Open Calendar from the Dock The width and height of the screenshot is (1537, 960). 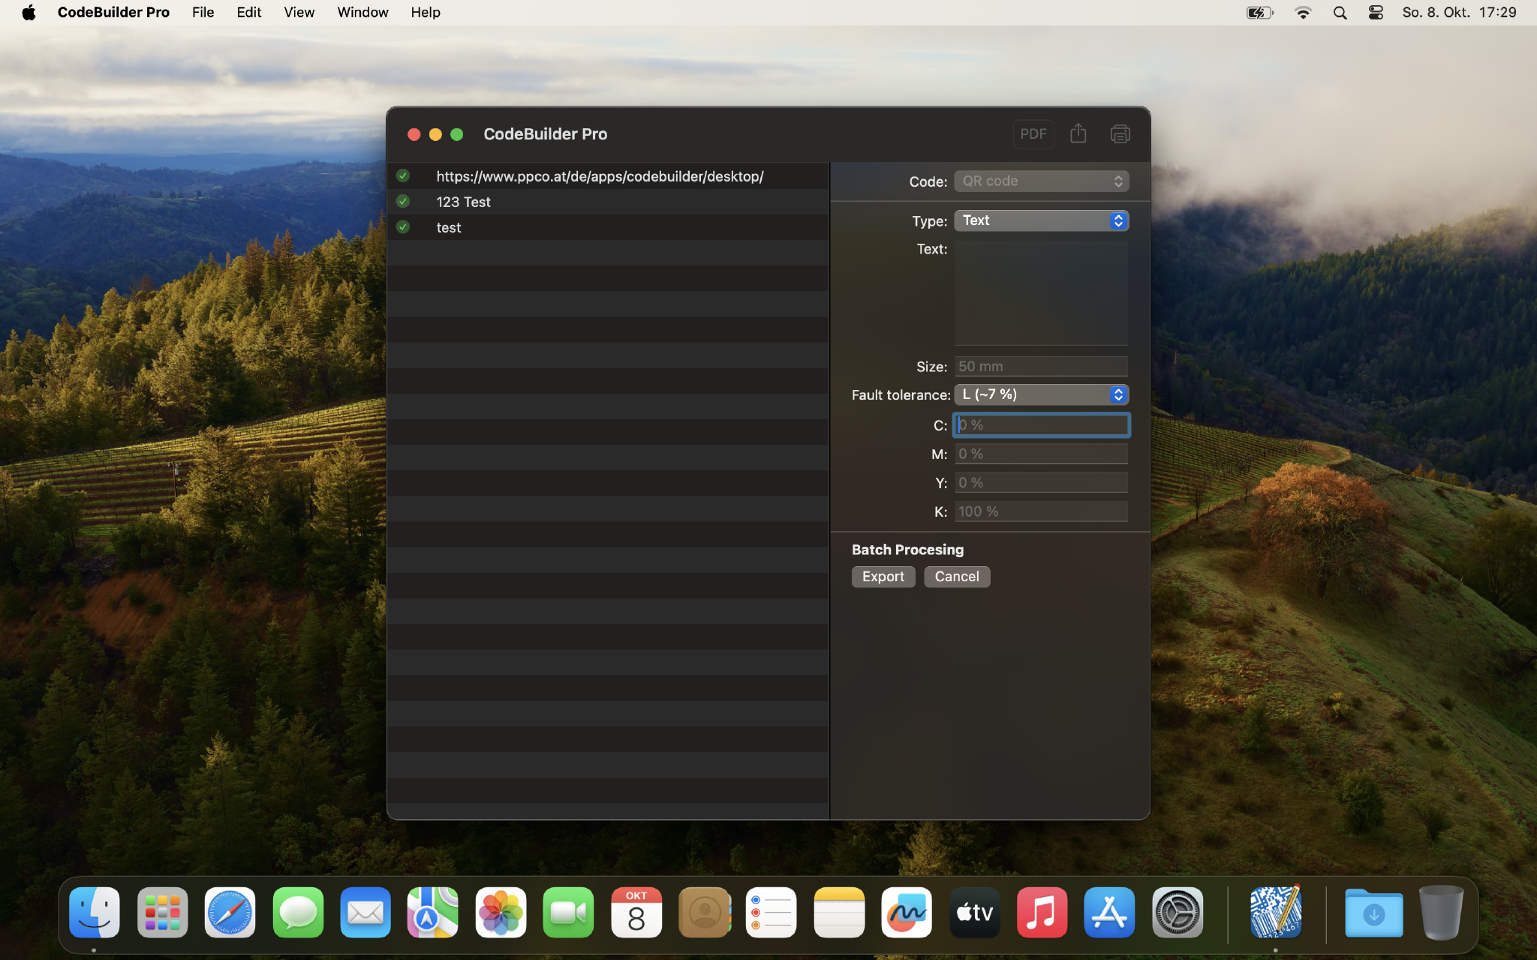pyautogui.click(x=636, y=913)
